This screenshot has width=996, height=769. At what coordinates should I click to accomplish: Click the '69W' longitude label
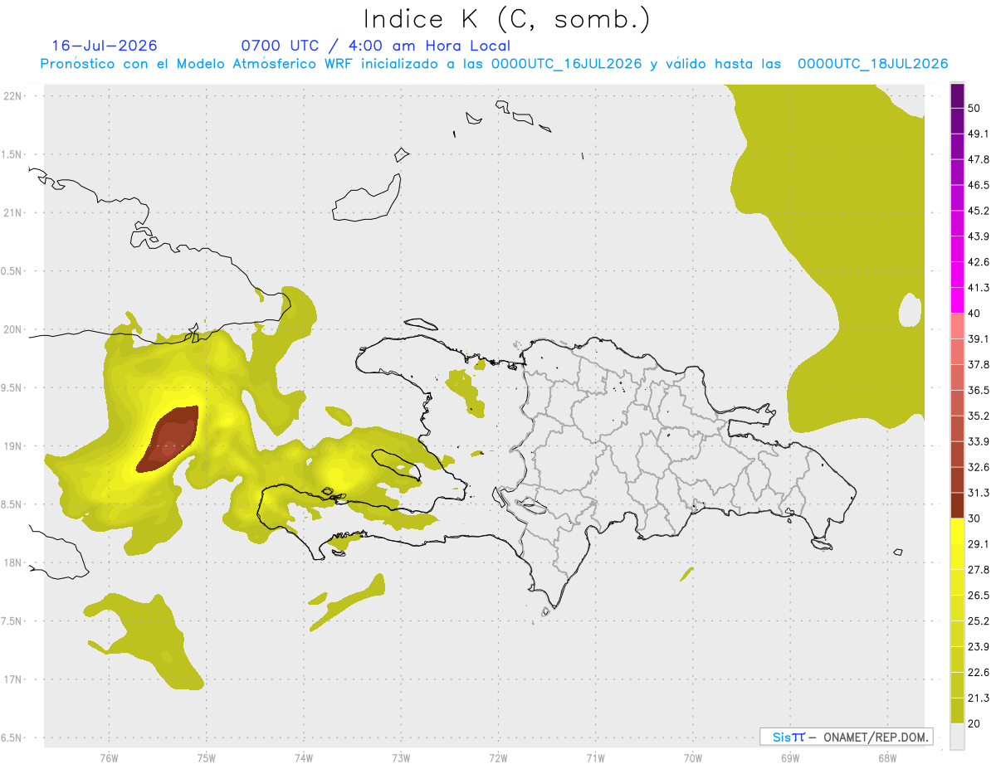[x=790, y=757]
